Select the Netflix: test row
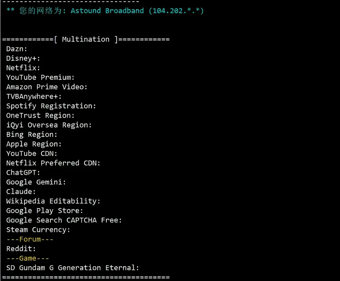340x281 pixels. (x=23, y=68)
